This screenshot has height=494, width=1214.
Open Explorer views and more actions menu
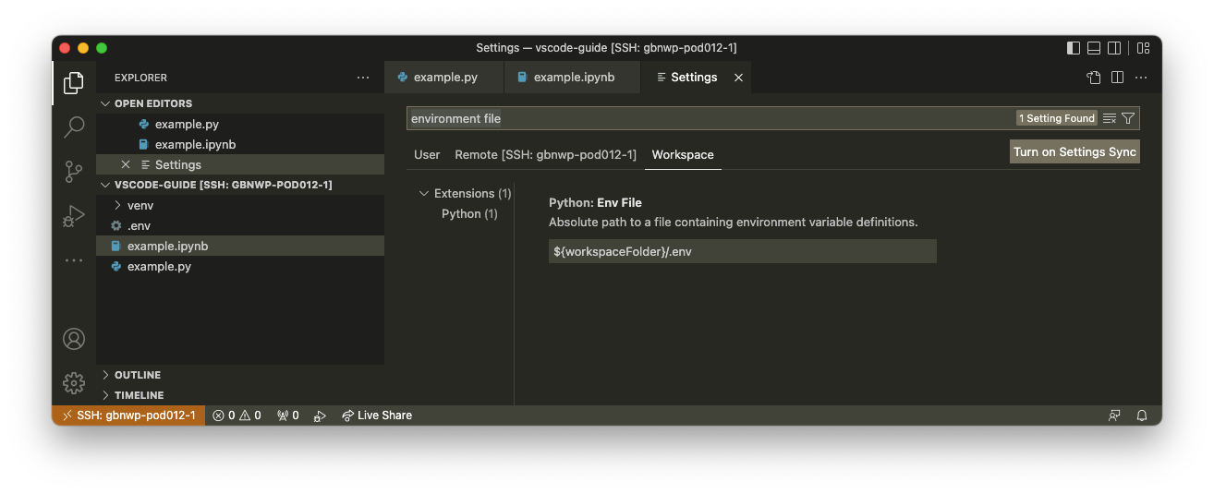pyautogui.click(x=363, y=78)
